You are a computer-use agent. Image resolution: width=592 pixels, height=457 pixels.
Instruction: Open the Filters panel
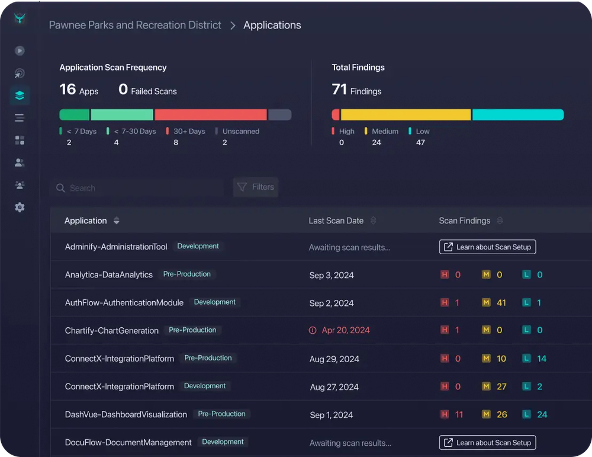pos(255,187)
